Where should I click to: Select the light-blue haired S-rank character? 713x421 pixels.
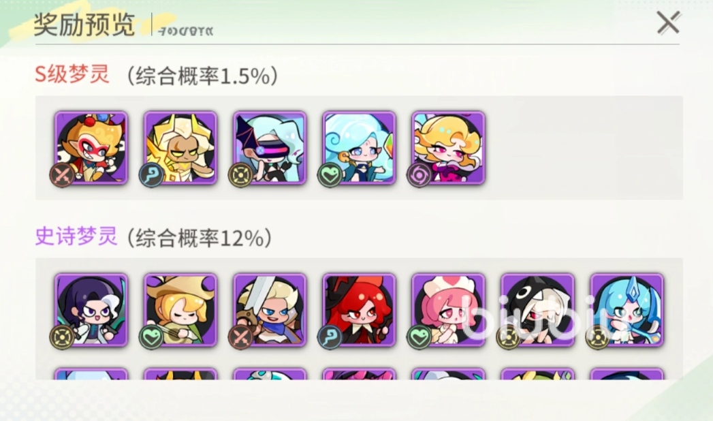pos(359,148)
